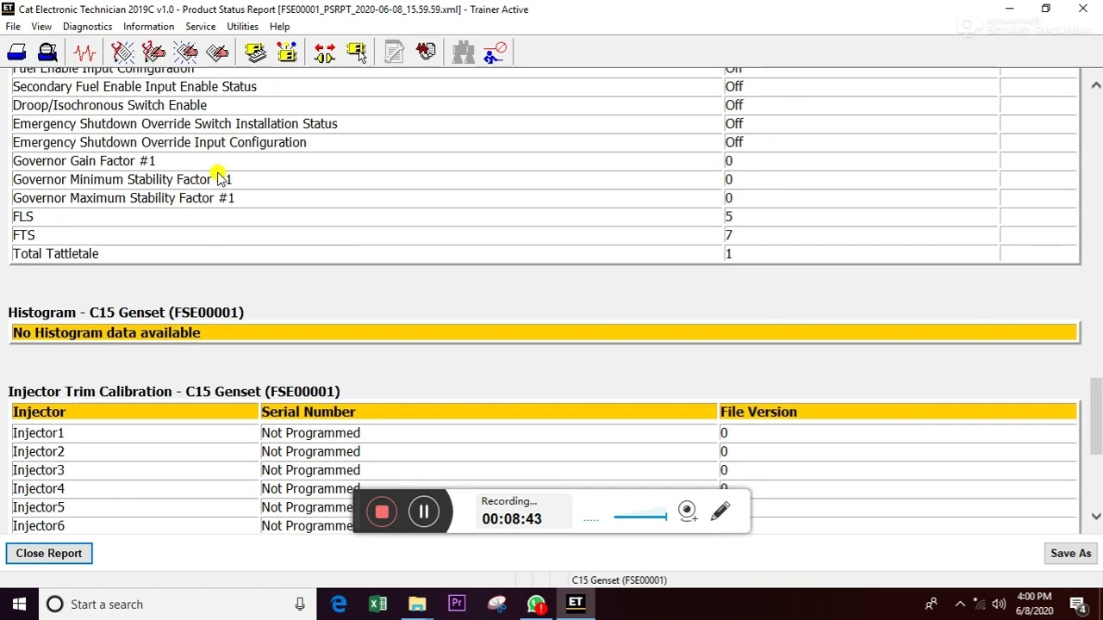The height and width of the screenshot is (620, 1103).
Task: Click the FLS parameter label
Action: coord(22,217)
